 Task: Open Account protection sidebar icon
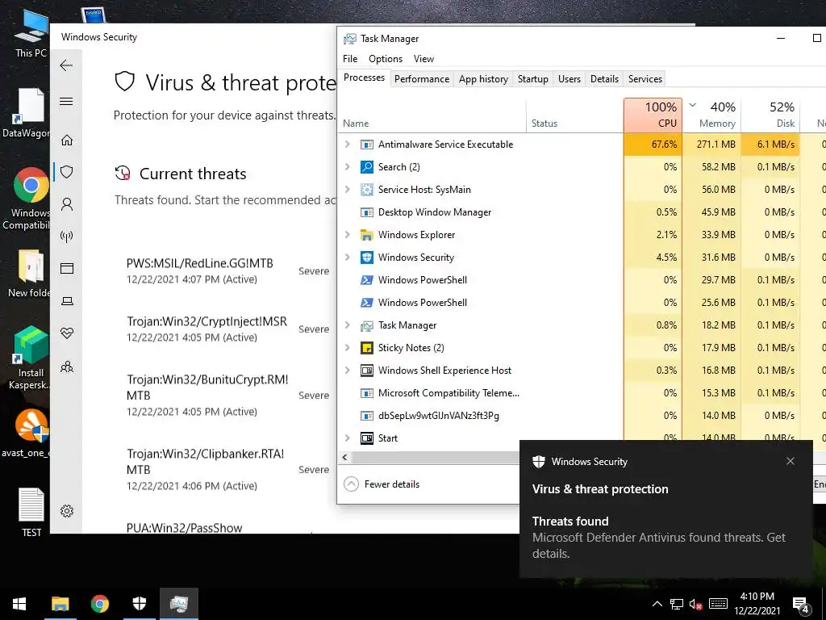[66, 204]
